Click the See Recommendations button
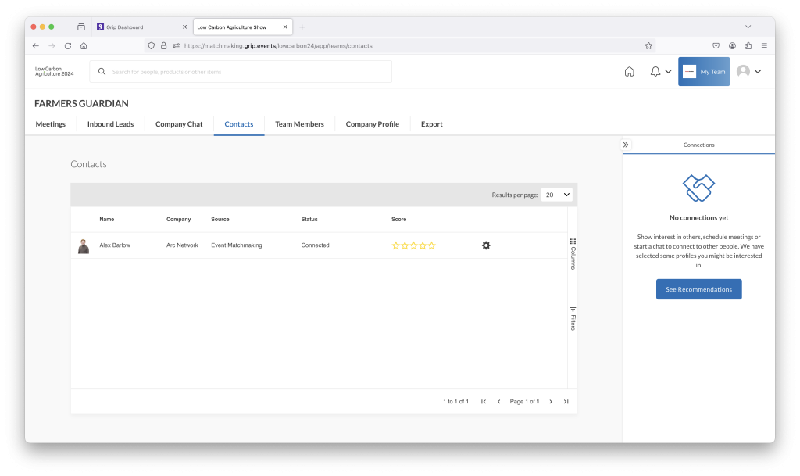This screenshot has width=800, height=476. (x=699, y=289)
